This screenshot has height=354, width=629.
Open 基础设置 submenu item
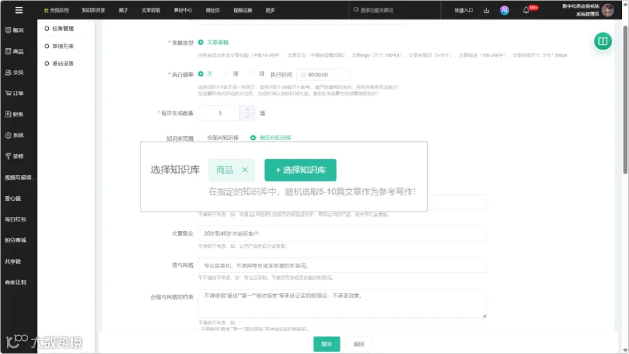point(63,64)
